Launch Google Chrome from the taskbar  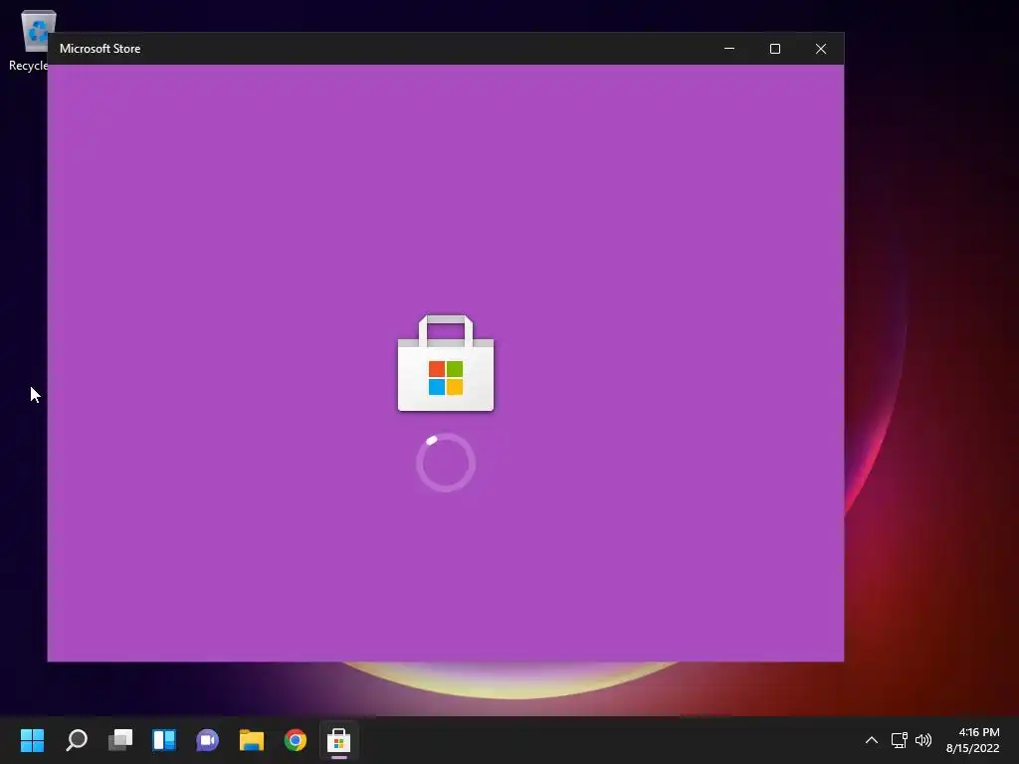(x=295, y=739)
